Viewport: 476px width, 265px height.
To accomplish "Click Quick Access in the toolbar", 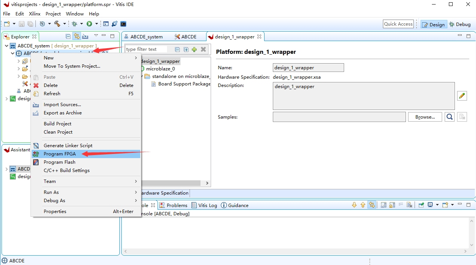I will click(x=398, y=23).
